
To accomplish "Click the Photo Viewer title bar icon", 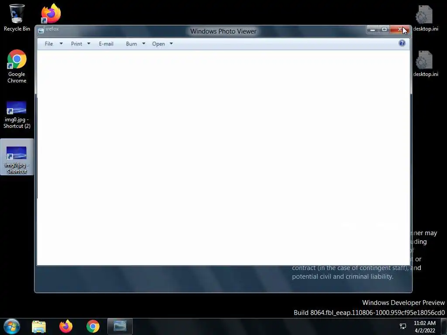I will [41, 31].
